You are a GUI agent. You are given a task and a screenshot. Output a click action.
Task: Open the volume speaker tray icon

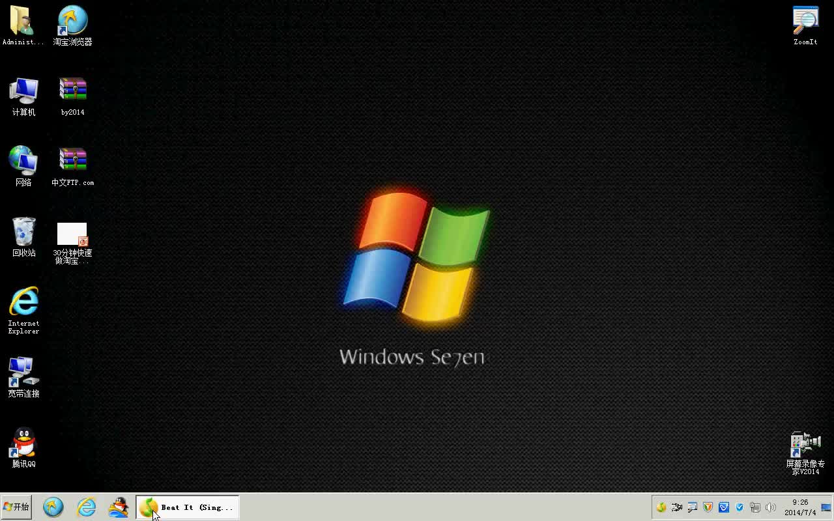tap(771, 507)
